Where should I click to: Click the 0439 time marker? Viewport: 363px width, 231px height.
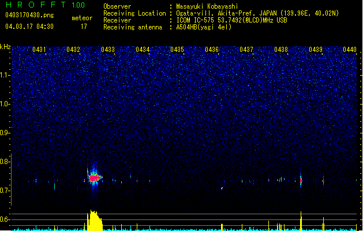(316, 50)
